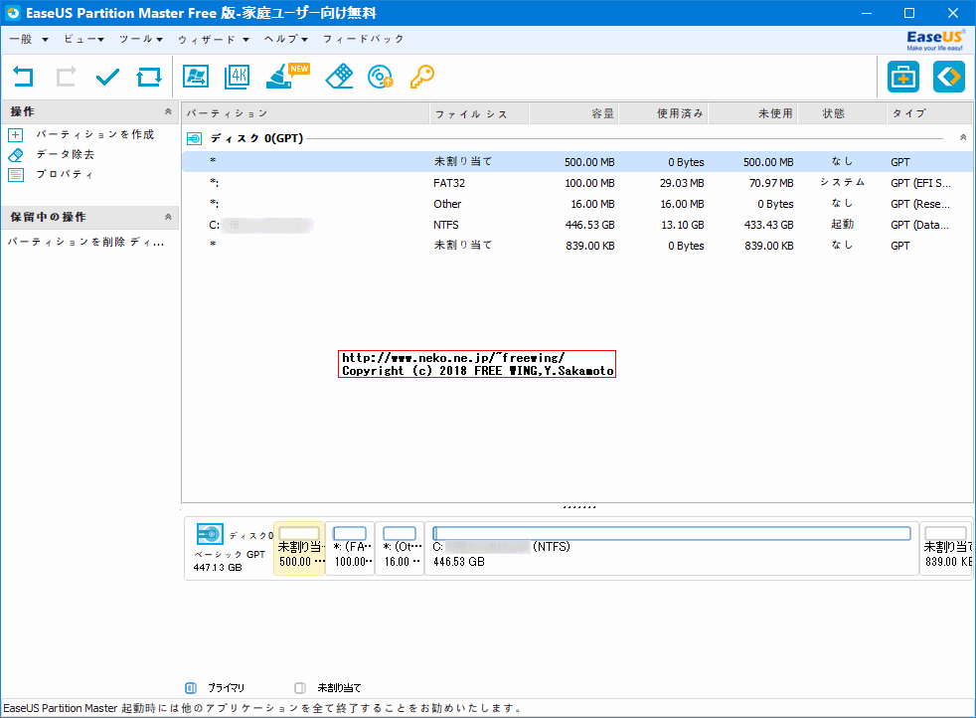Select the Windows OS migration icon
The image size is (976, 718).
(196, 77)
